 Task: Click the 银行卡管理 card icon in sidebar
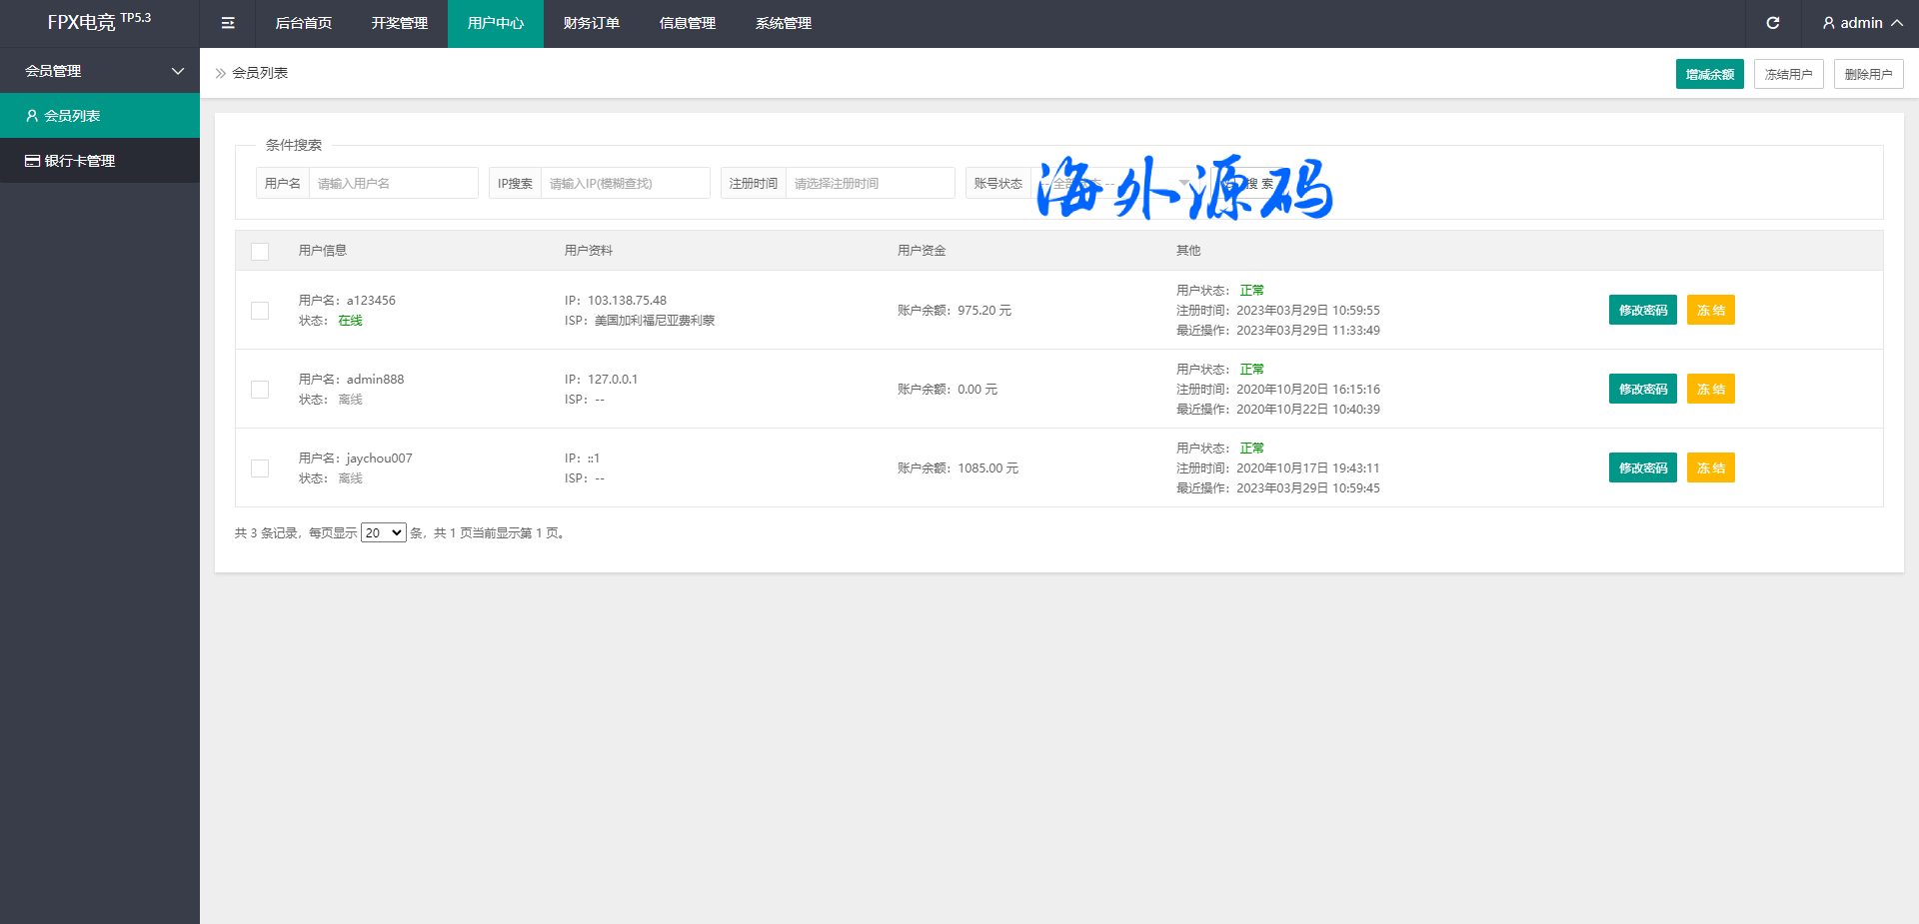pos(32,161)
